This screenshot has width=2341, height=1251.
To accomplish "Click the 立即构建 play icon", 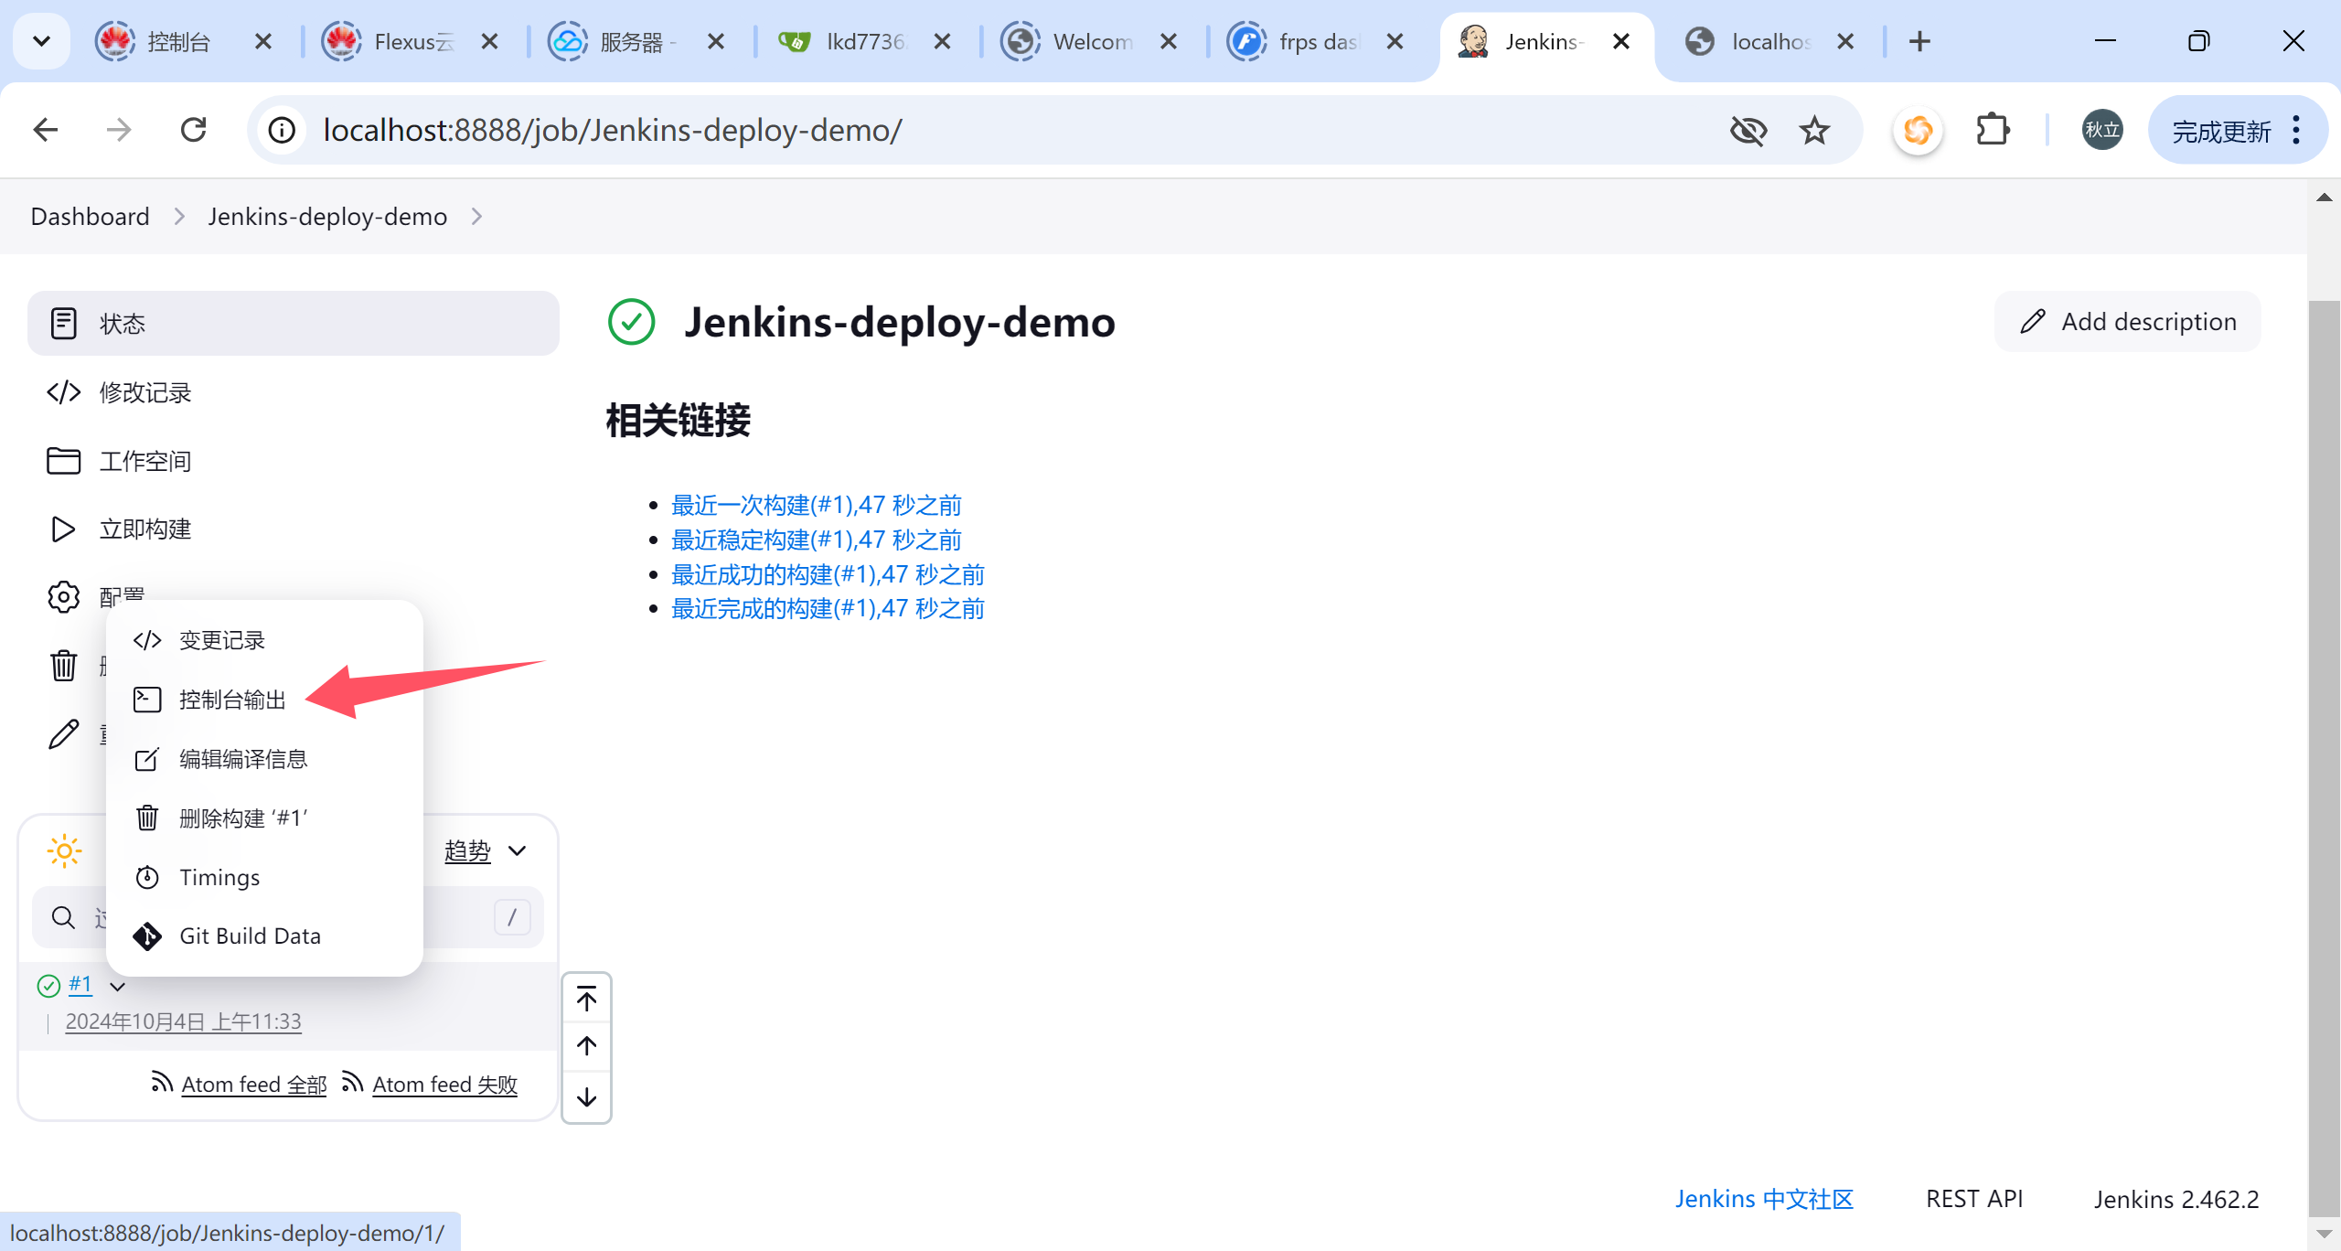I will pyautogui.click(x=62, y=529).
